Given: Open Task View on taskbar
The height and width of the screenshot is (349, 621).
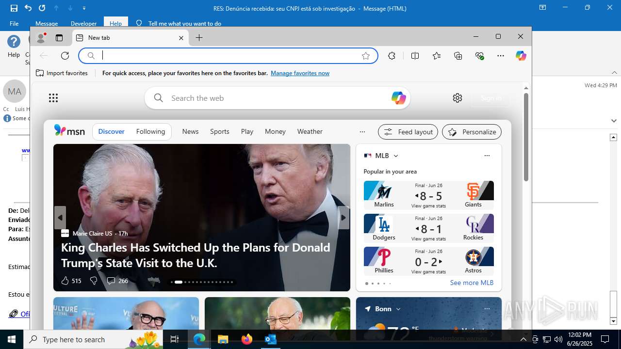Looking at the screenshot, I should tap(175, 339).
